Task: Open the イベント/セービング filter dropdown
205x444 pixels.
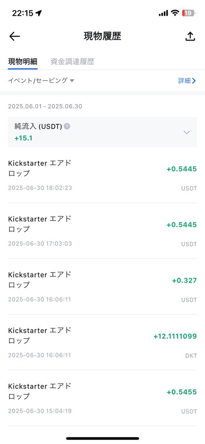Action: pyautogui.click(x=41, y=80)
